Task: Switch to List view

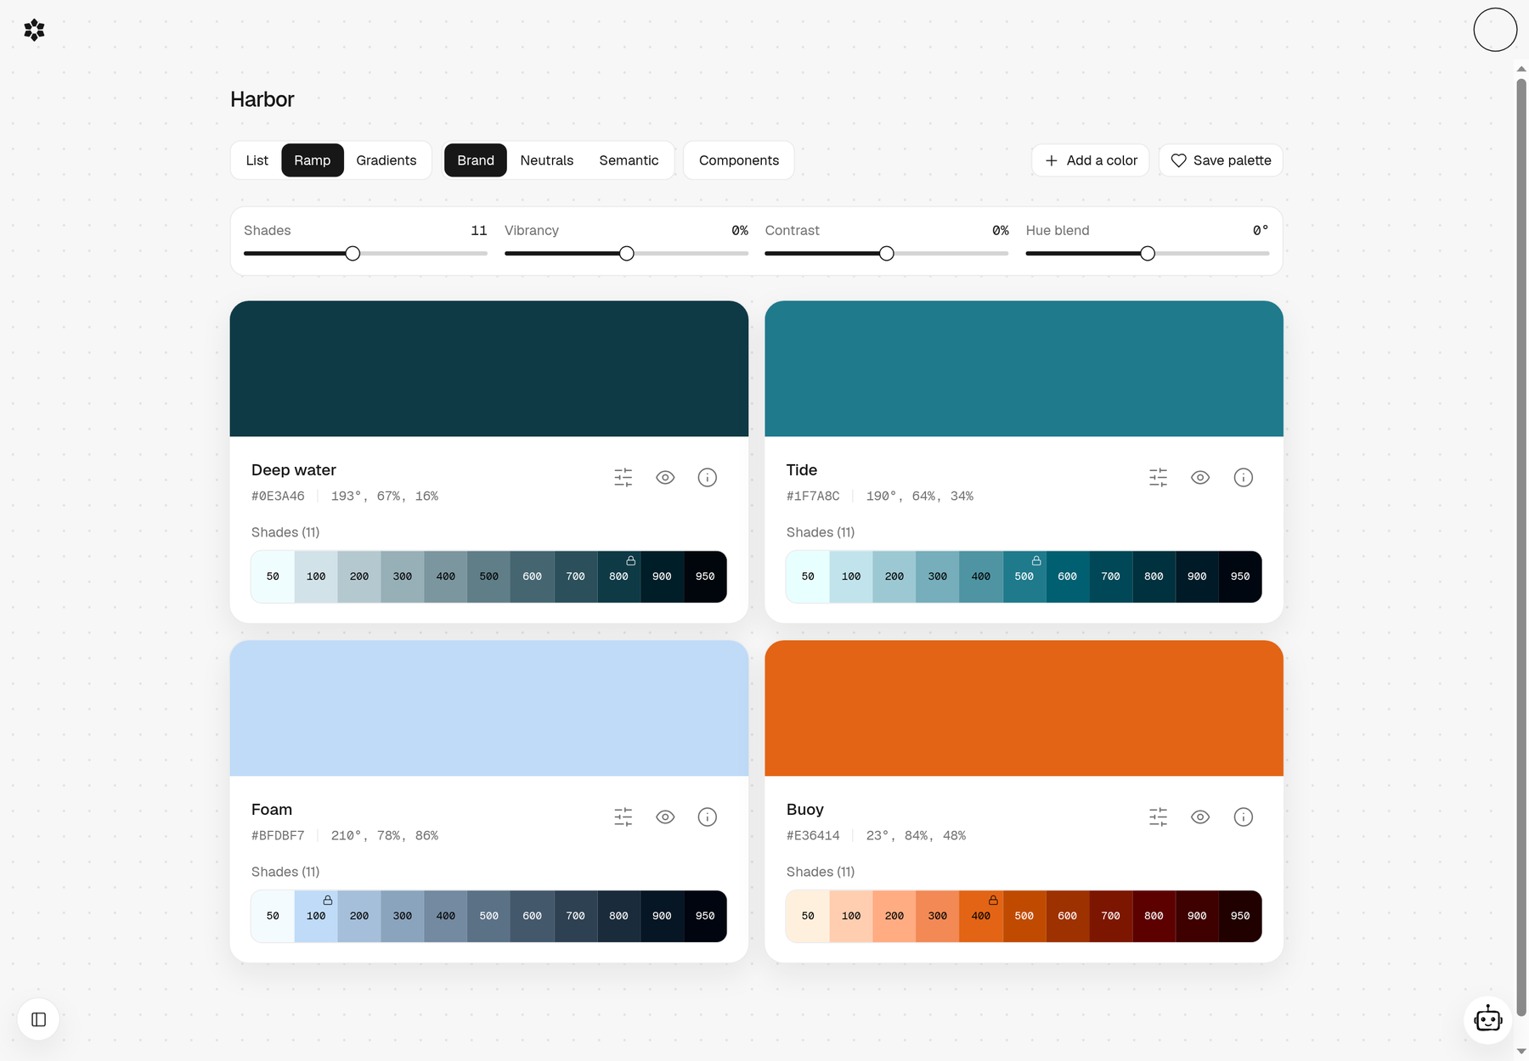Action: 257,160
